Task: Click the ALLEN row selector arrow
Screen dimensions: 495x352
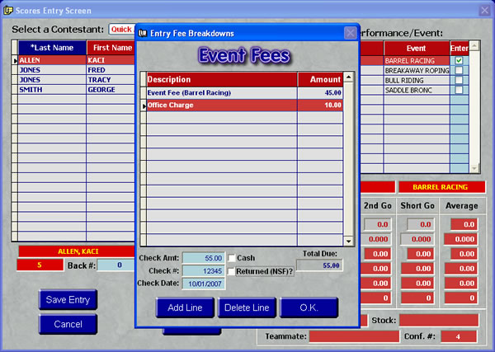Action: (14, 60)
